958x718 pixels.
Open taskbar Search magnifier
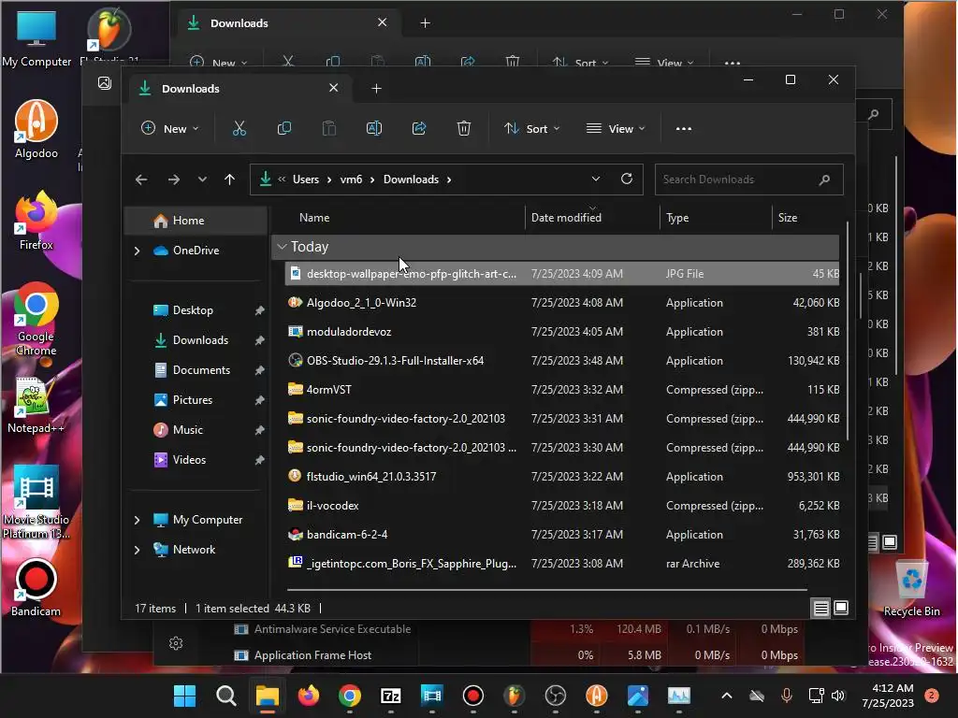pos(226,696)
